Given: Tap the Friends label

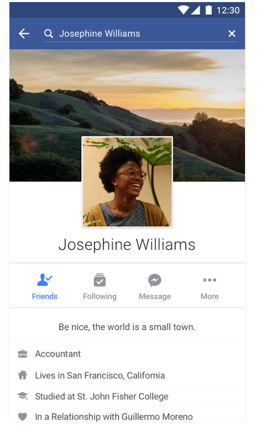Looking at the screenshot, I should 44,296.
